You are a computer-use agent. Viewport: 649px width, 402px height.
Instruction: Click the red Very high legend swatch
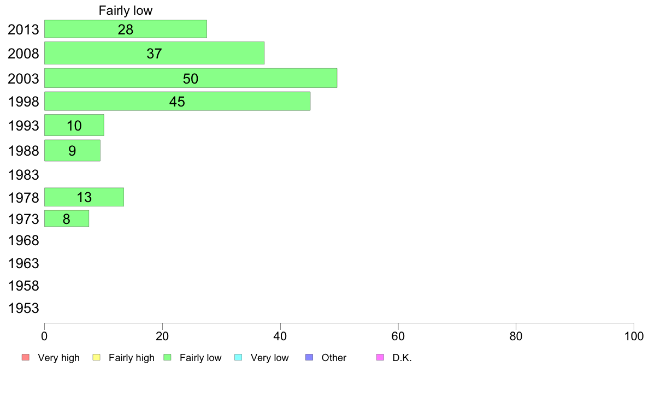tap(26, 357)
